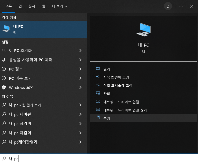Screen dimensions: 198x162
Task: Click search icon beside 내 pc 제어판
Action: coord(4,114)
